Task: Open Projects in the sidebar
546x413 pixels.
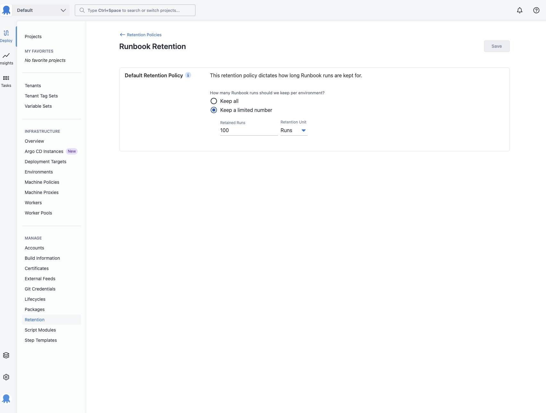Action: (x=33, y=37)
